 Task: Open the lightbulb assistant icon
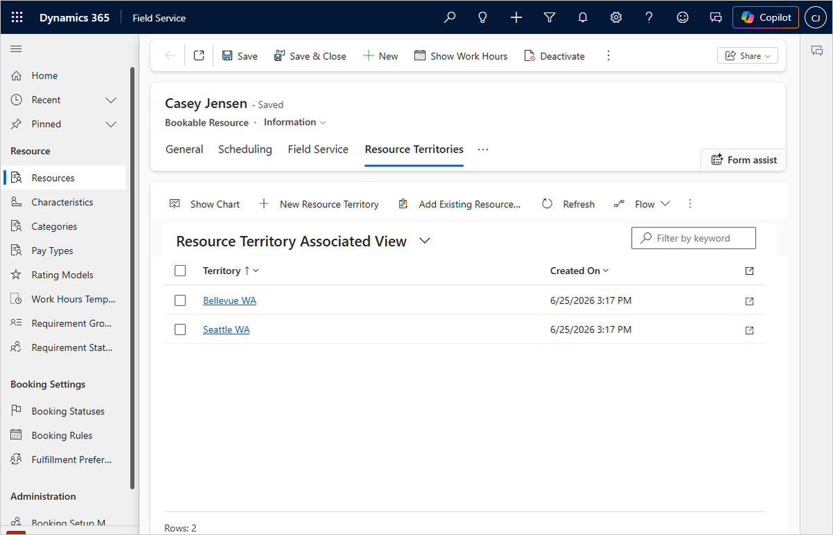(x=483, y=17)
